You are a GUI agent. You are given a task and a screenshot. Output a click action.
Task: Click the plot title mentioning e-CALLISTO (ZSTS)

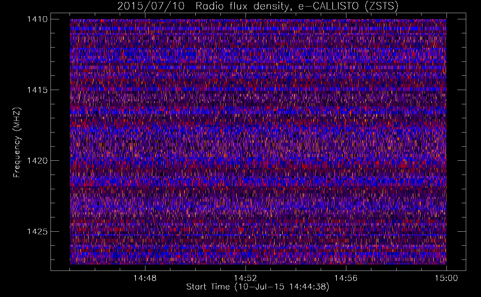click(x=258, y=6)
